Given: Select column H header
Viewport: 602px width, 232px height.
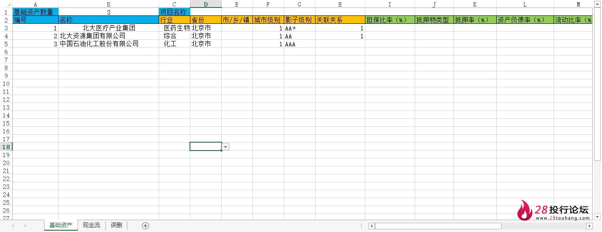Looking at the screenshot, I should tap(340, 4).
